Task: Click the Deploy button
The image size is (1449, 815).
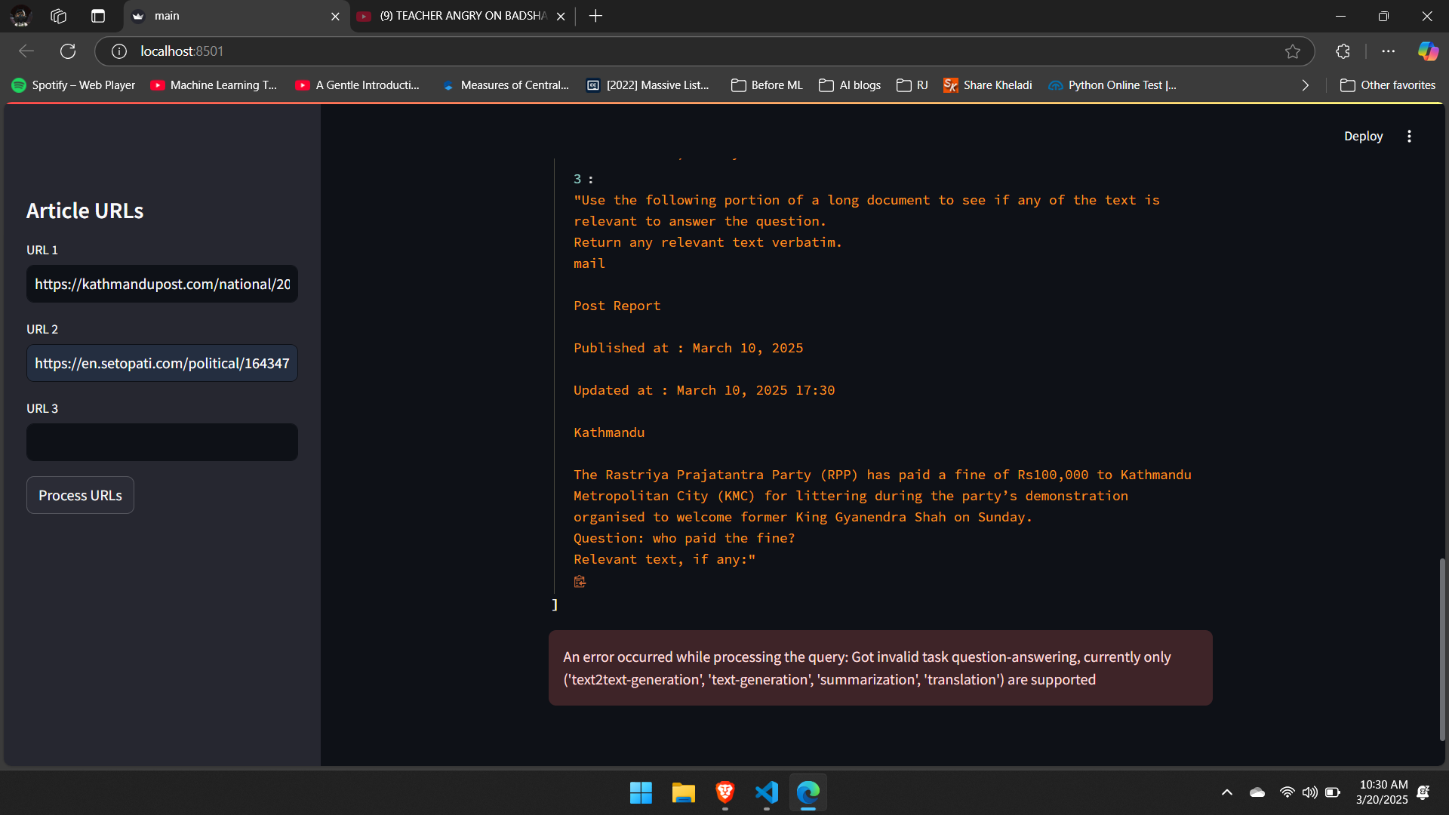Action: 1363,137
